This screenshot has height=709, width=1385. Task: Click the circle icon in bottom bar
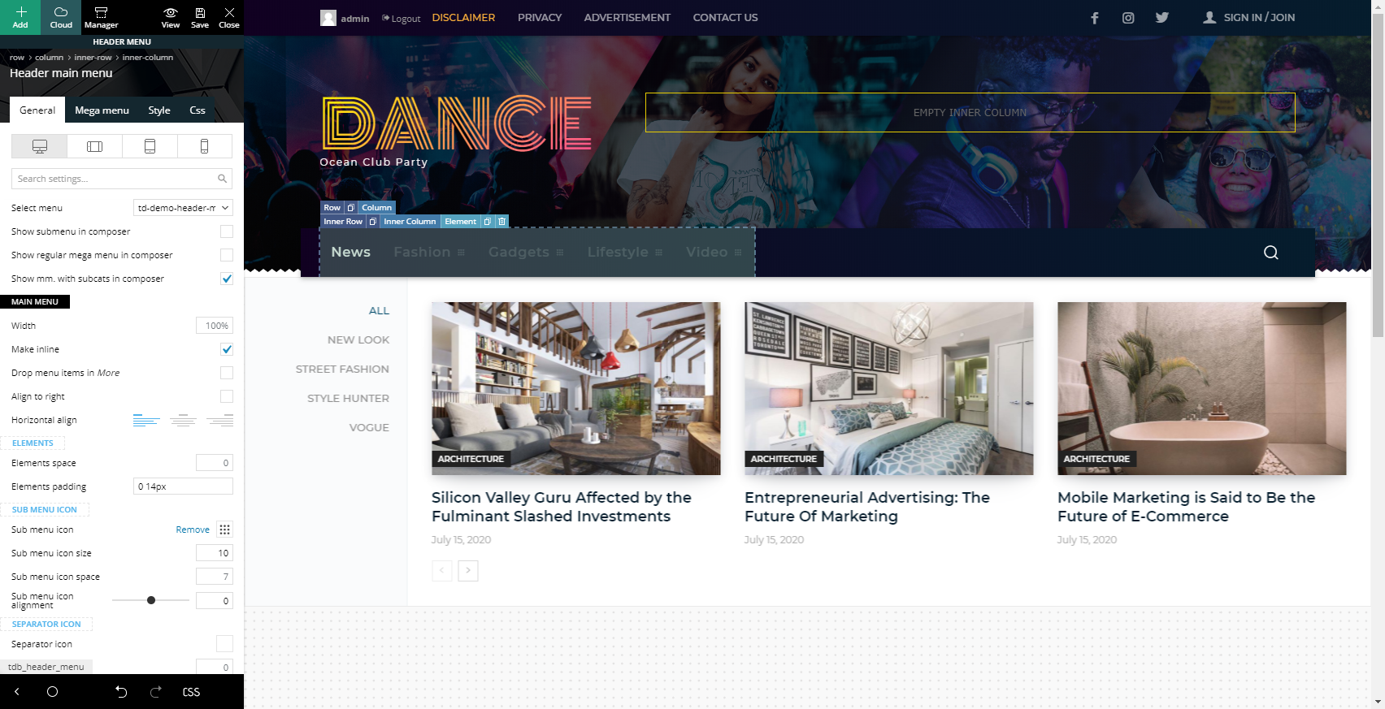click(x=52, y=692)
